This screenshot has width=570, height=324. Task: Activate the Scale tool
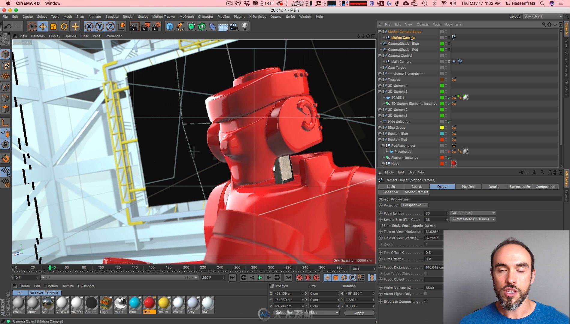(53, 26)
